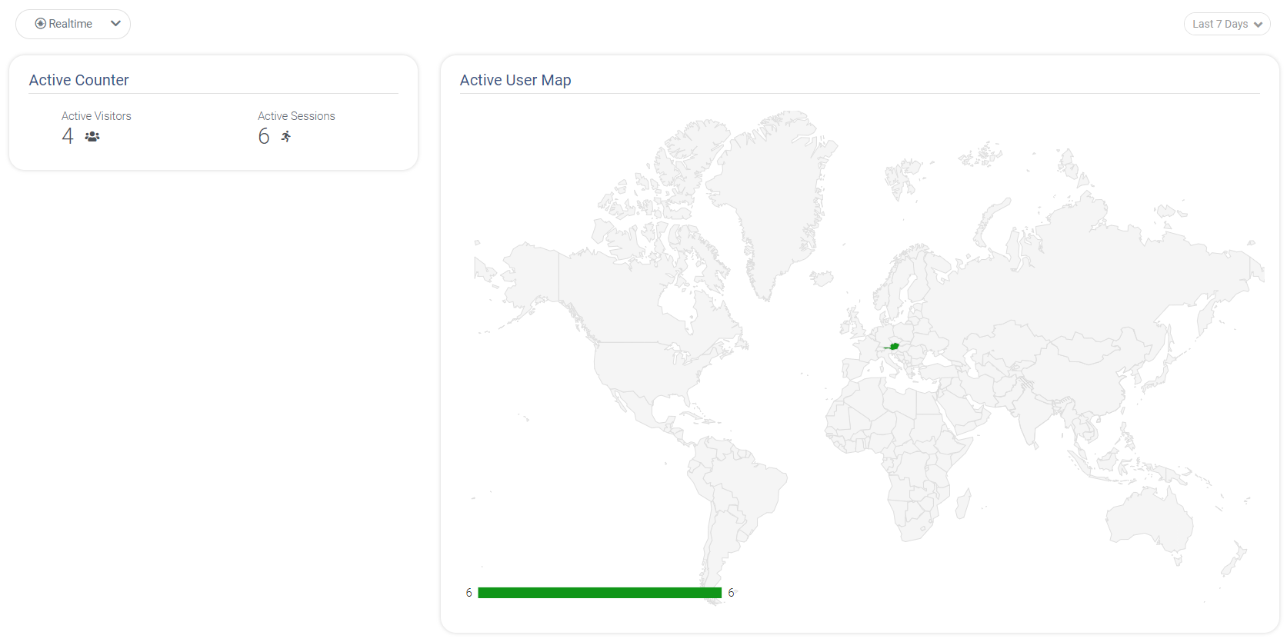Click the legend minimum value 6
1287x642 pixels.
[x=468, y=593]
